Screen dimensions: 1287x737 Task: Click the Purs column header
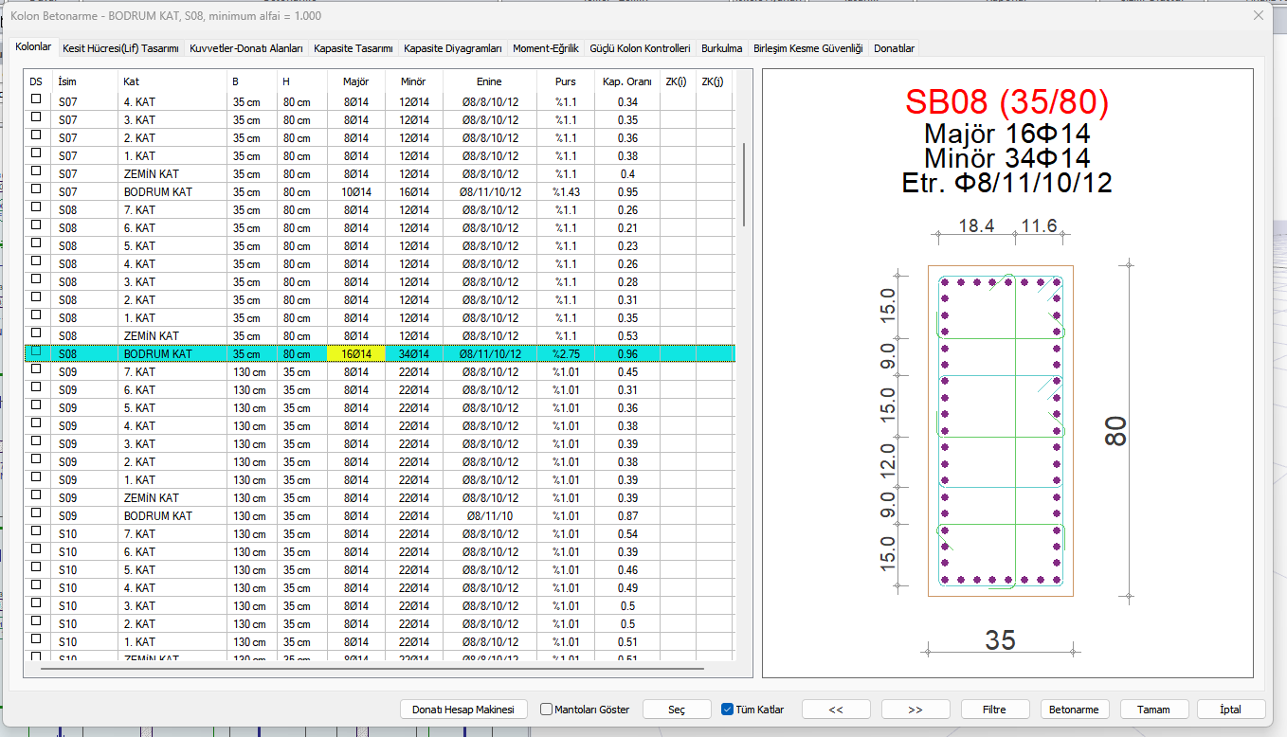pyautogui.click(x=566, y=81)
